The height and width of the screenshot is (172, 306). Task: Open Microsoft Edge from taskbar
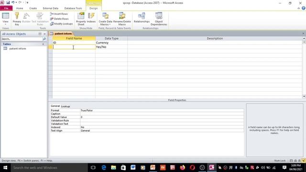coord(104,168)
